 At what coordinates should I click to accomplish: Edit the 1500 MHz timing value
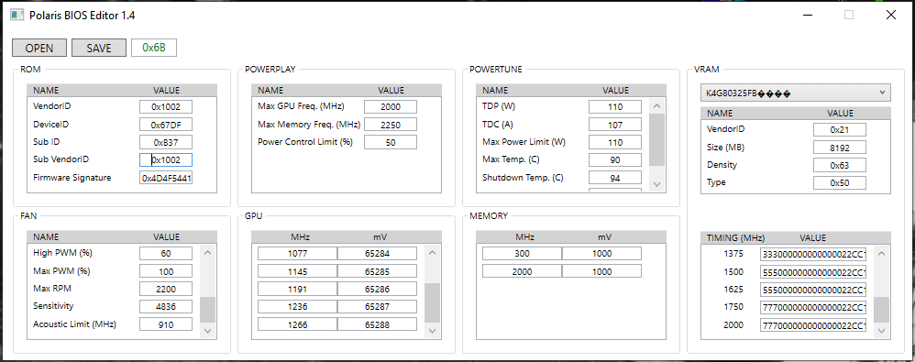(813, 272)
